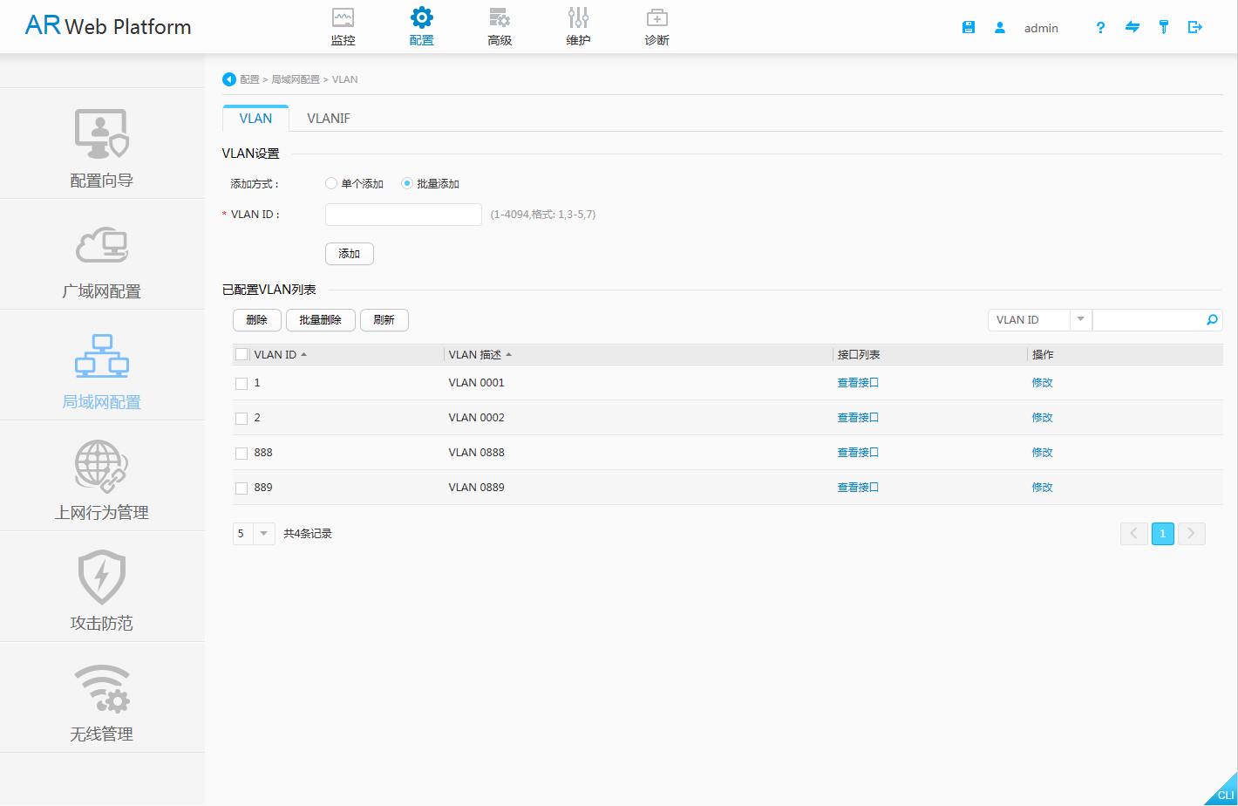Viewport: 1238px width, 806px height.
Task: Open the 高级 advanced settings icon
Action: click(x=500, y=18)
